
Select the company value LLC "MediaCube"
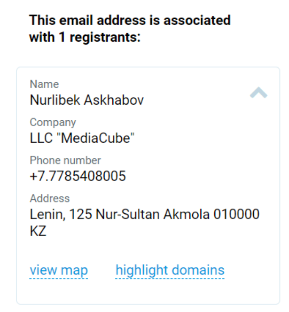point(82,138)
